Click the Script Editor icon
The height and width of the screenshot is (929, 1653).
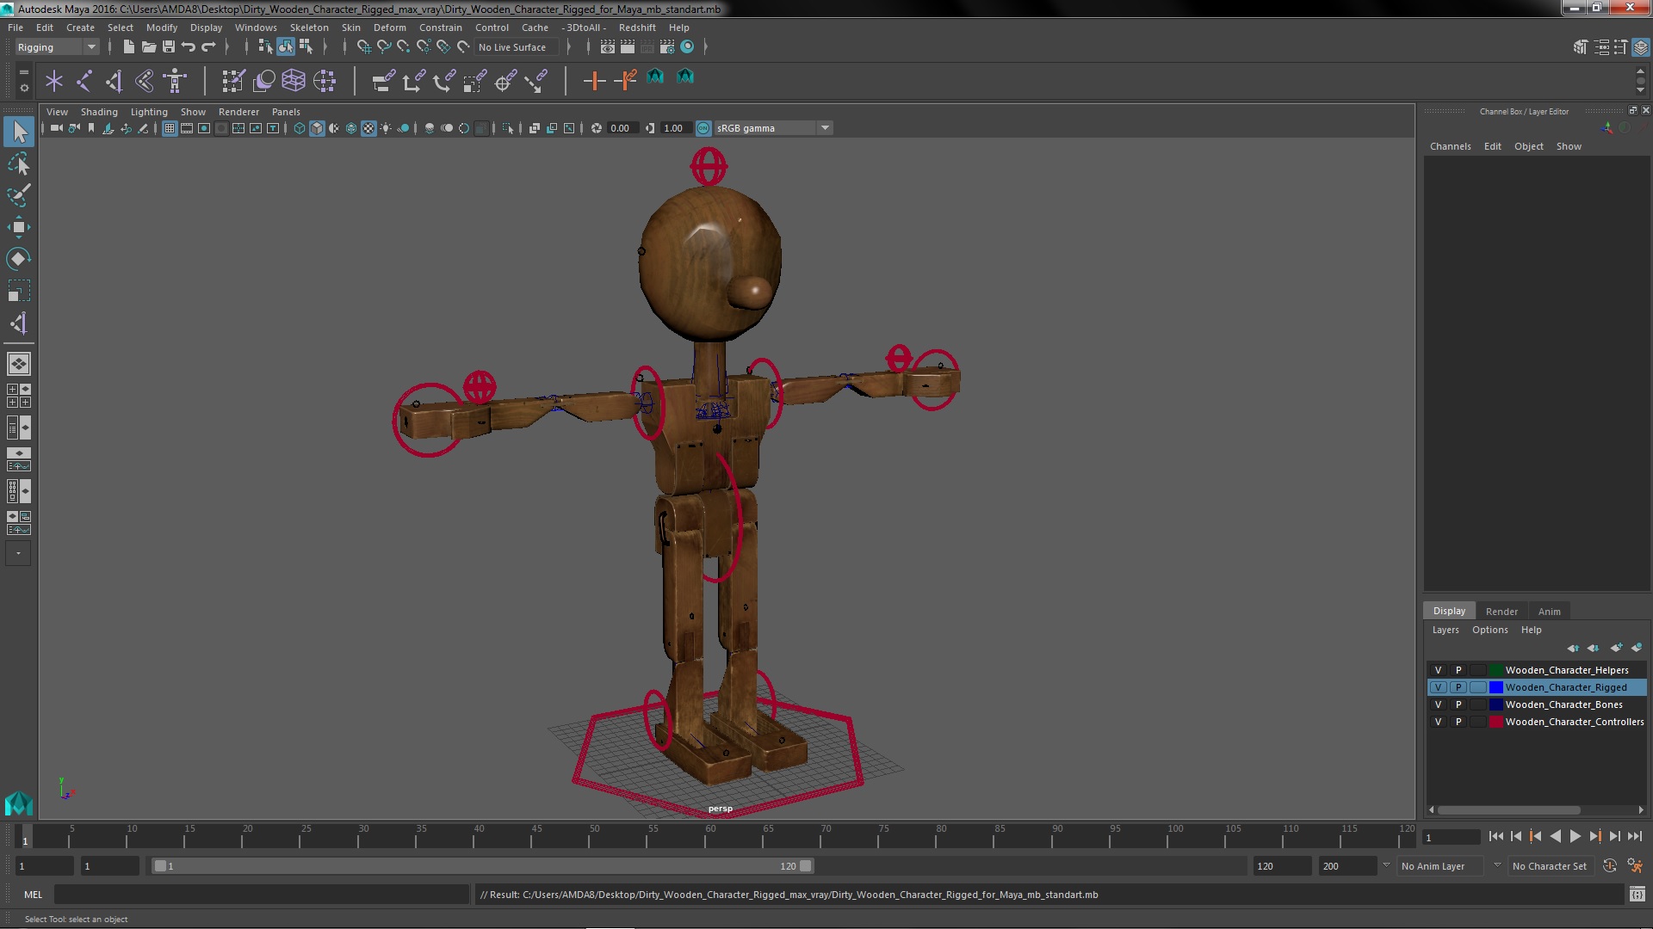1638,895
